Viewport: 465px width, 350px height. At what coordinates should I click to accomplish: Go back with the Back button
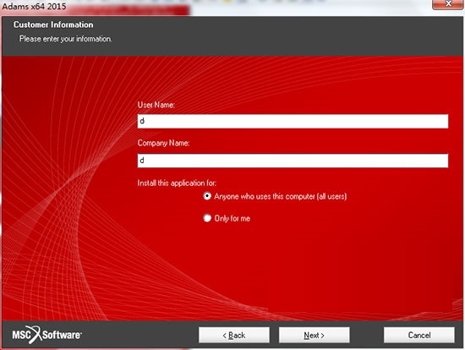[234, 335]
